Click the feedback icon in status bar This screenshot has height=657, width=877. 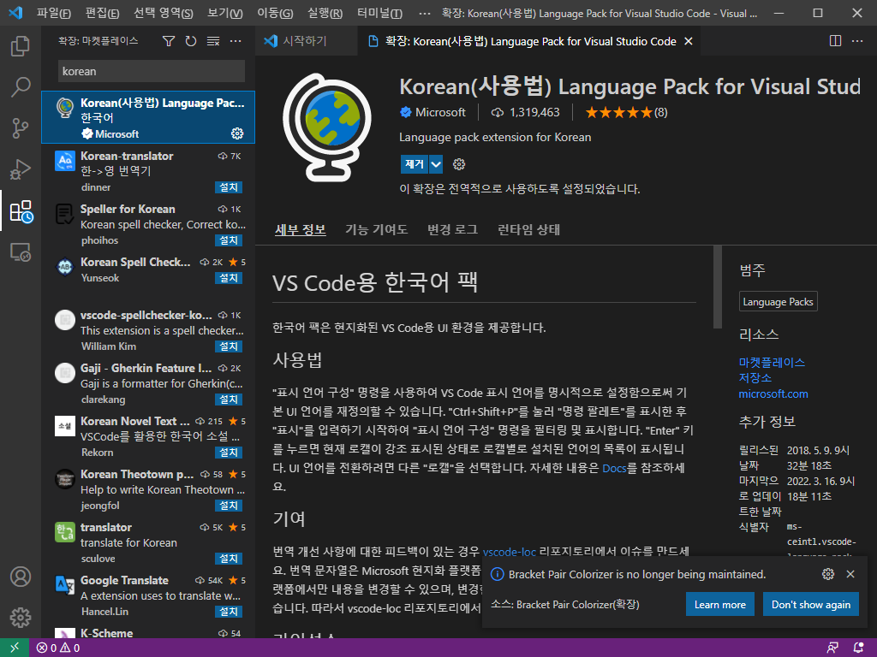click(x=832, y=648)
